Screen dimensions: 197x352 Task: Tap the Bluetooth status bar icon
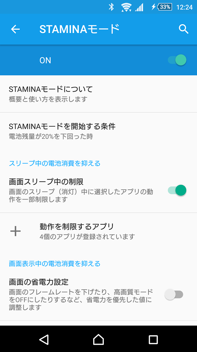[x=111, y=7]
